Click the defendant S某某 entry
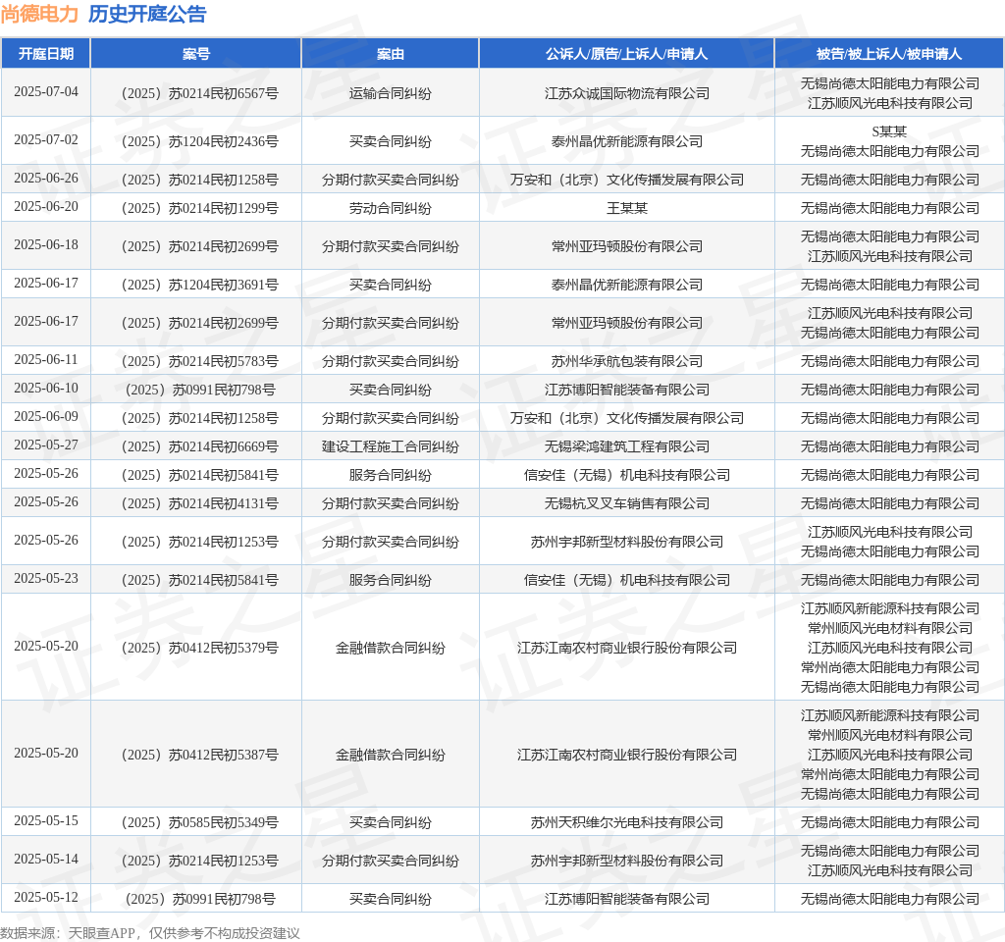 (889, 131)
